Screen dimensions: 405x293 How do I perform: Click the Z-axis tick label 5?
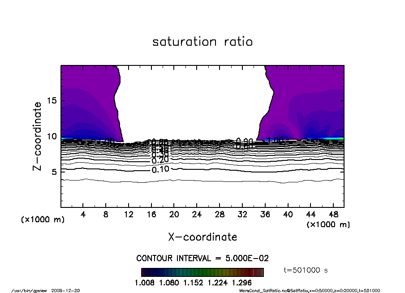click(x=54, y=172)
